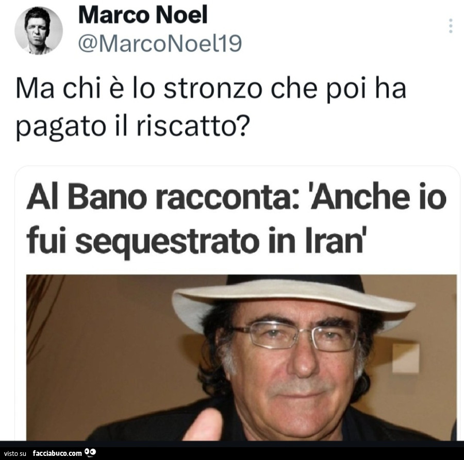The width and height of the screenshot is (464, 460).
Task: Open Marco Noel's profile avatar picture
Action: tap(39, 31)
